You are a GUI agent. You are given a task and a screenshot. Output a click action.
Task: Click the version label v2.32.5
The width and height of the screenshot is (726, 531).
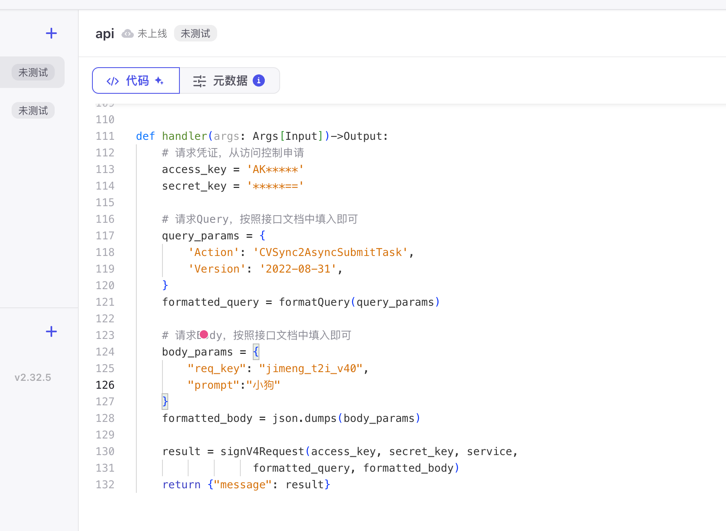[33, 378]
